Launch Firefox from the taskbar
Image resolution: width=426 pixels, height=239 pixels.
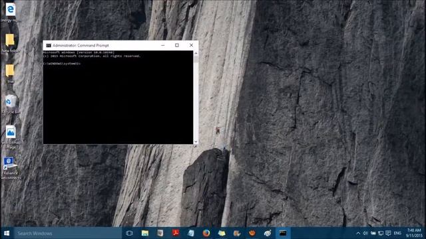tap(206, 233)
